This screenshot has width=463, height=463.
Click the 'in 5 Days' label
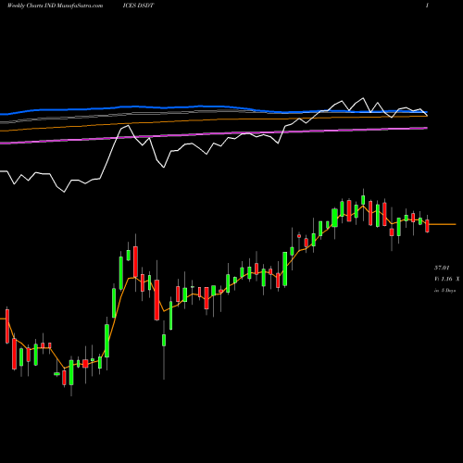coord(445,291)
